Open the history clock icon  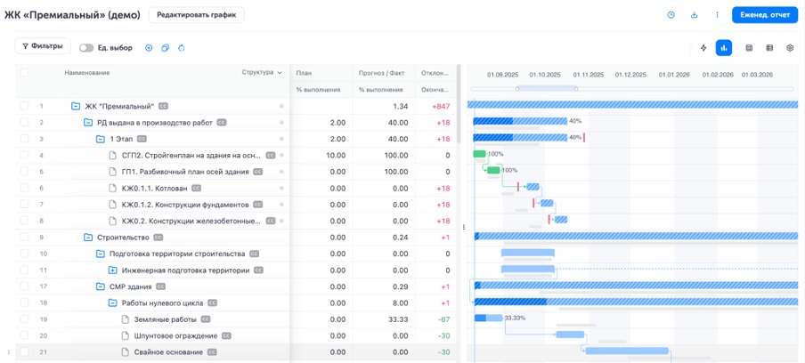(671, 15)
